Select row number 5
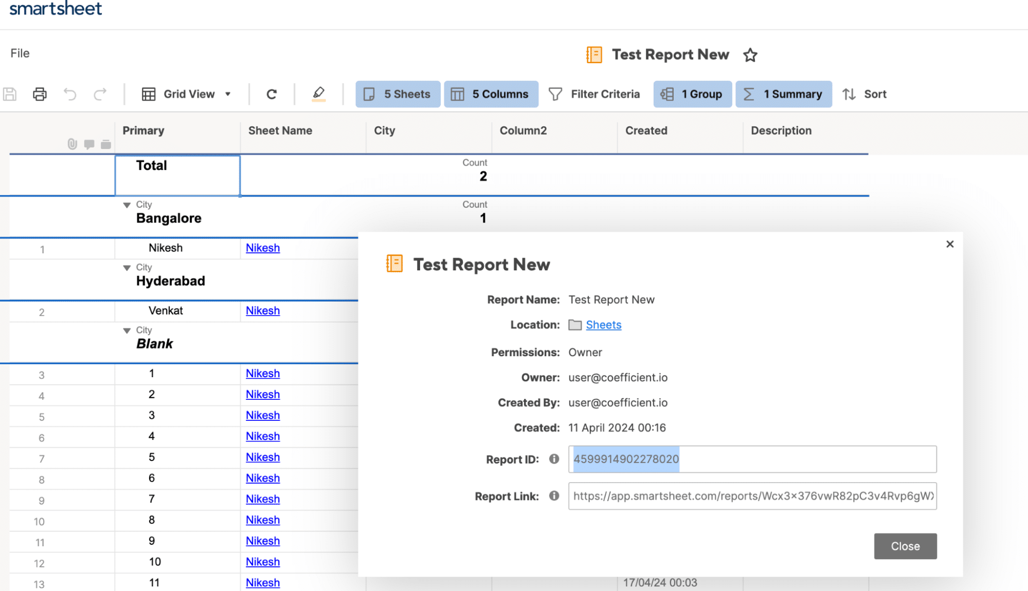 [x=42, y=417]
